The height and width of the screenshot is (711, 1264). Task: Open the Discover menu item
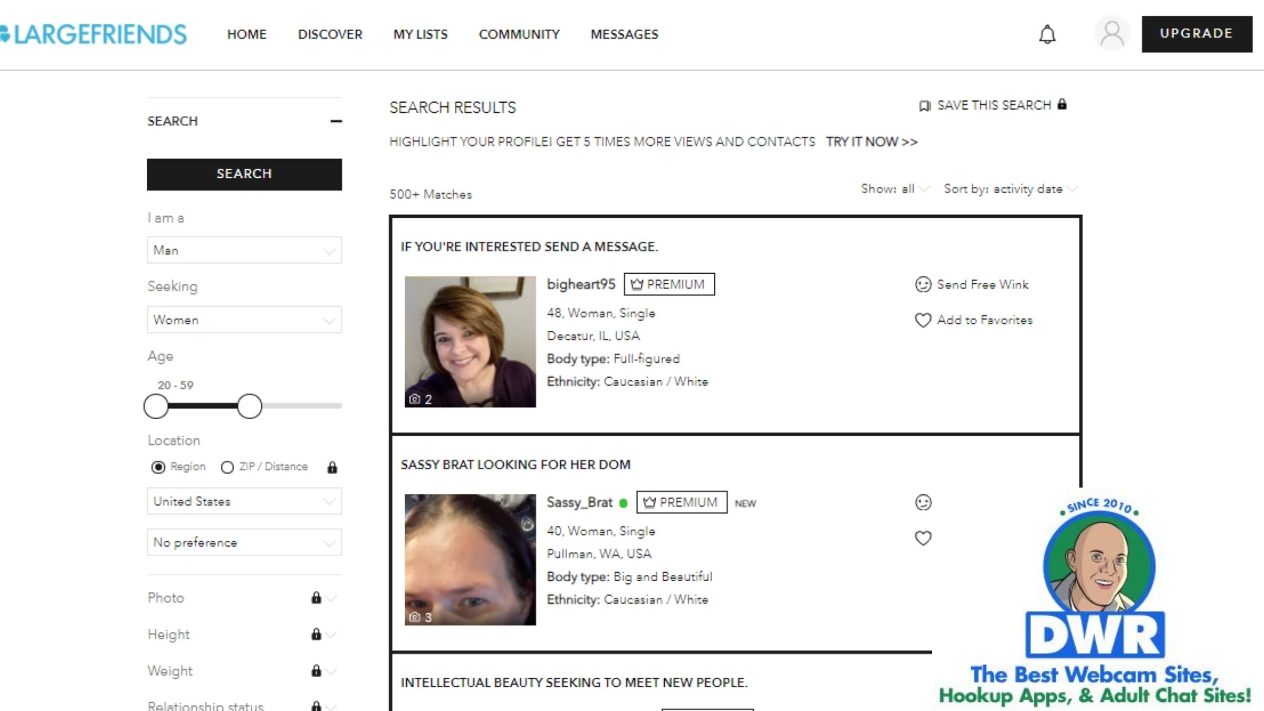click(x=330, y=34)
